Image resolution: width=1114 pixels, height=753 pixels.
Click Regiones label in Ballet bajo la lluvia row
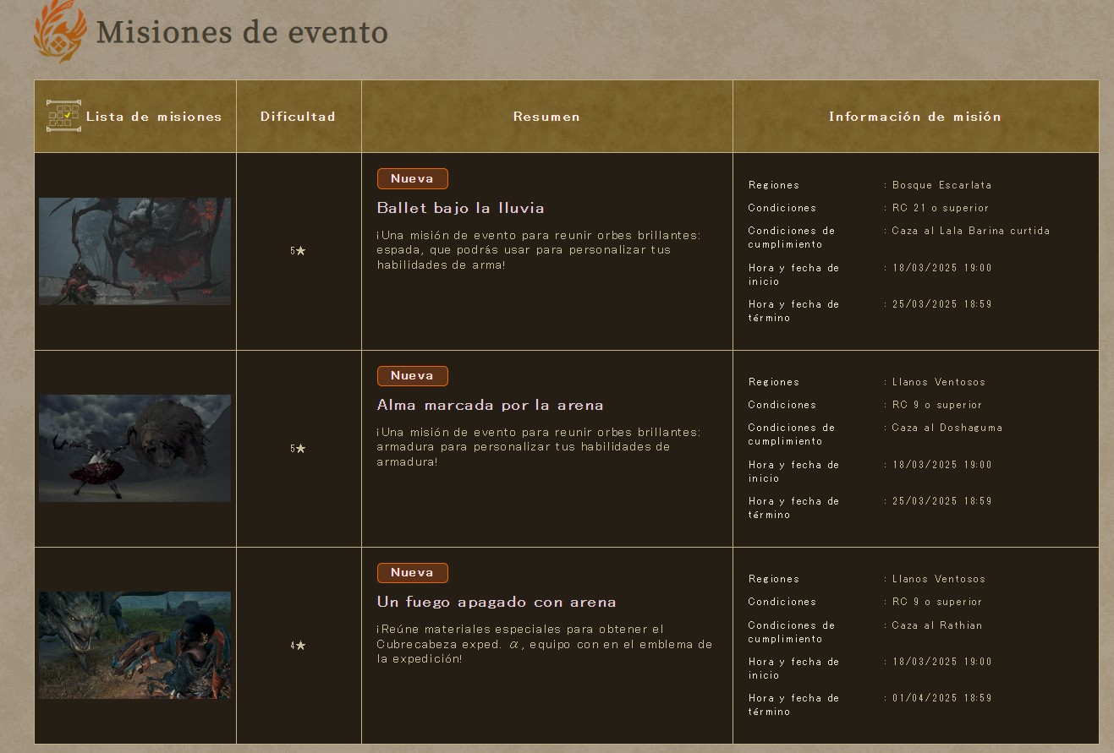(774, 185)
